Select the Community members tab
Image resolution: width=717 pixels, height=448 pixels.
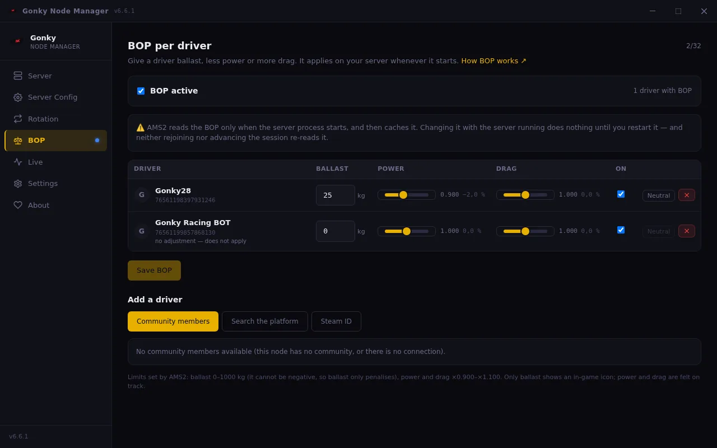(x=173, y=321)
